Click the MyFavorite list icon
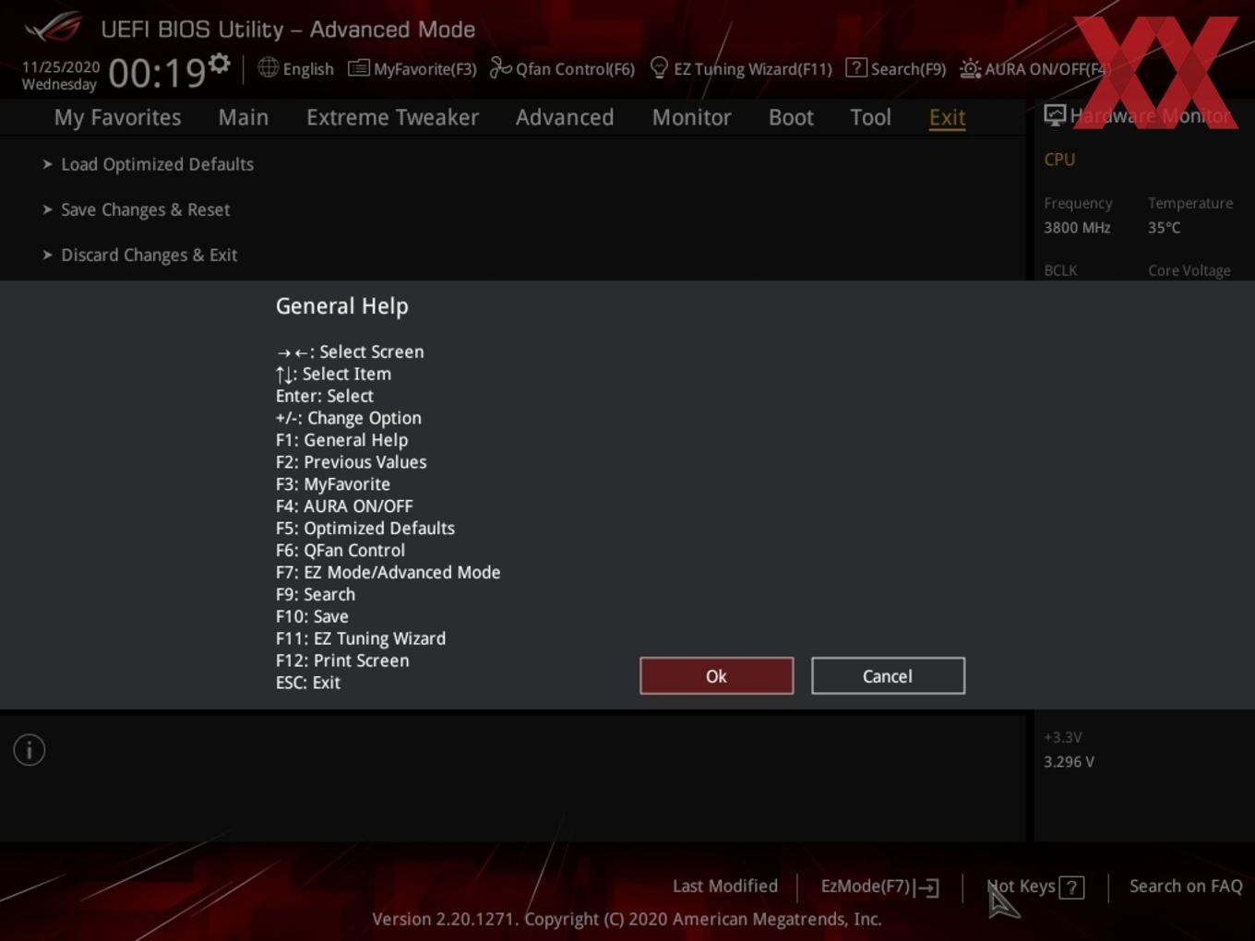Viewport: 1255px width, 941px height. [358, 68]
